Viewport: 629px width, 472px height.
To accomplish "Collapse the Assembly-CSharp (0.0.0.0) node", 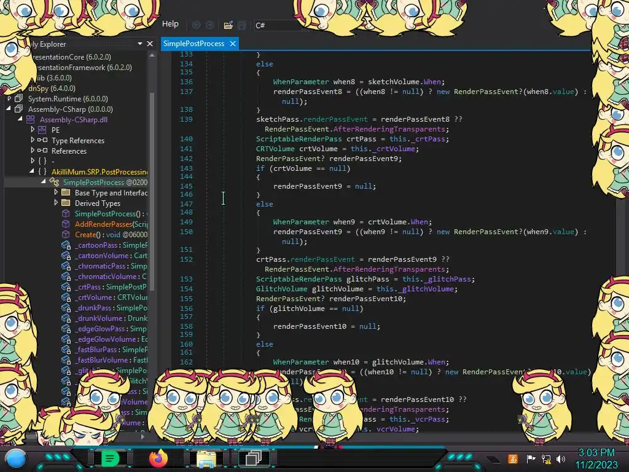I will coord(9,108).
